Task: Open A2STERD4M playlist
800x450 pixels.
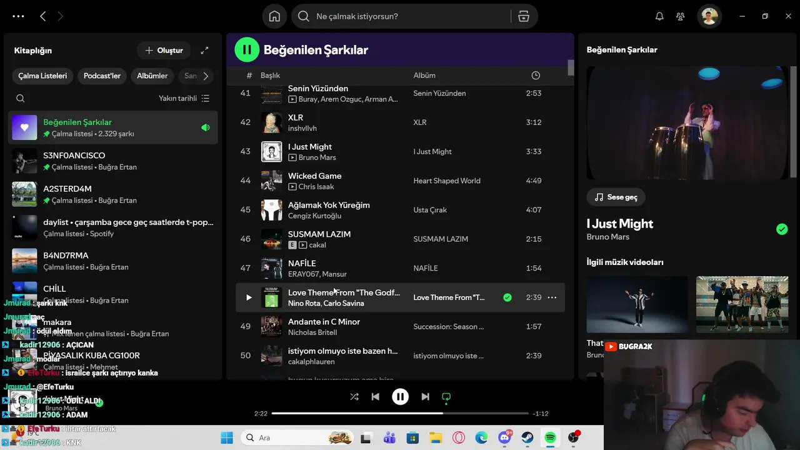Action: (113, 194)
